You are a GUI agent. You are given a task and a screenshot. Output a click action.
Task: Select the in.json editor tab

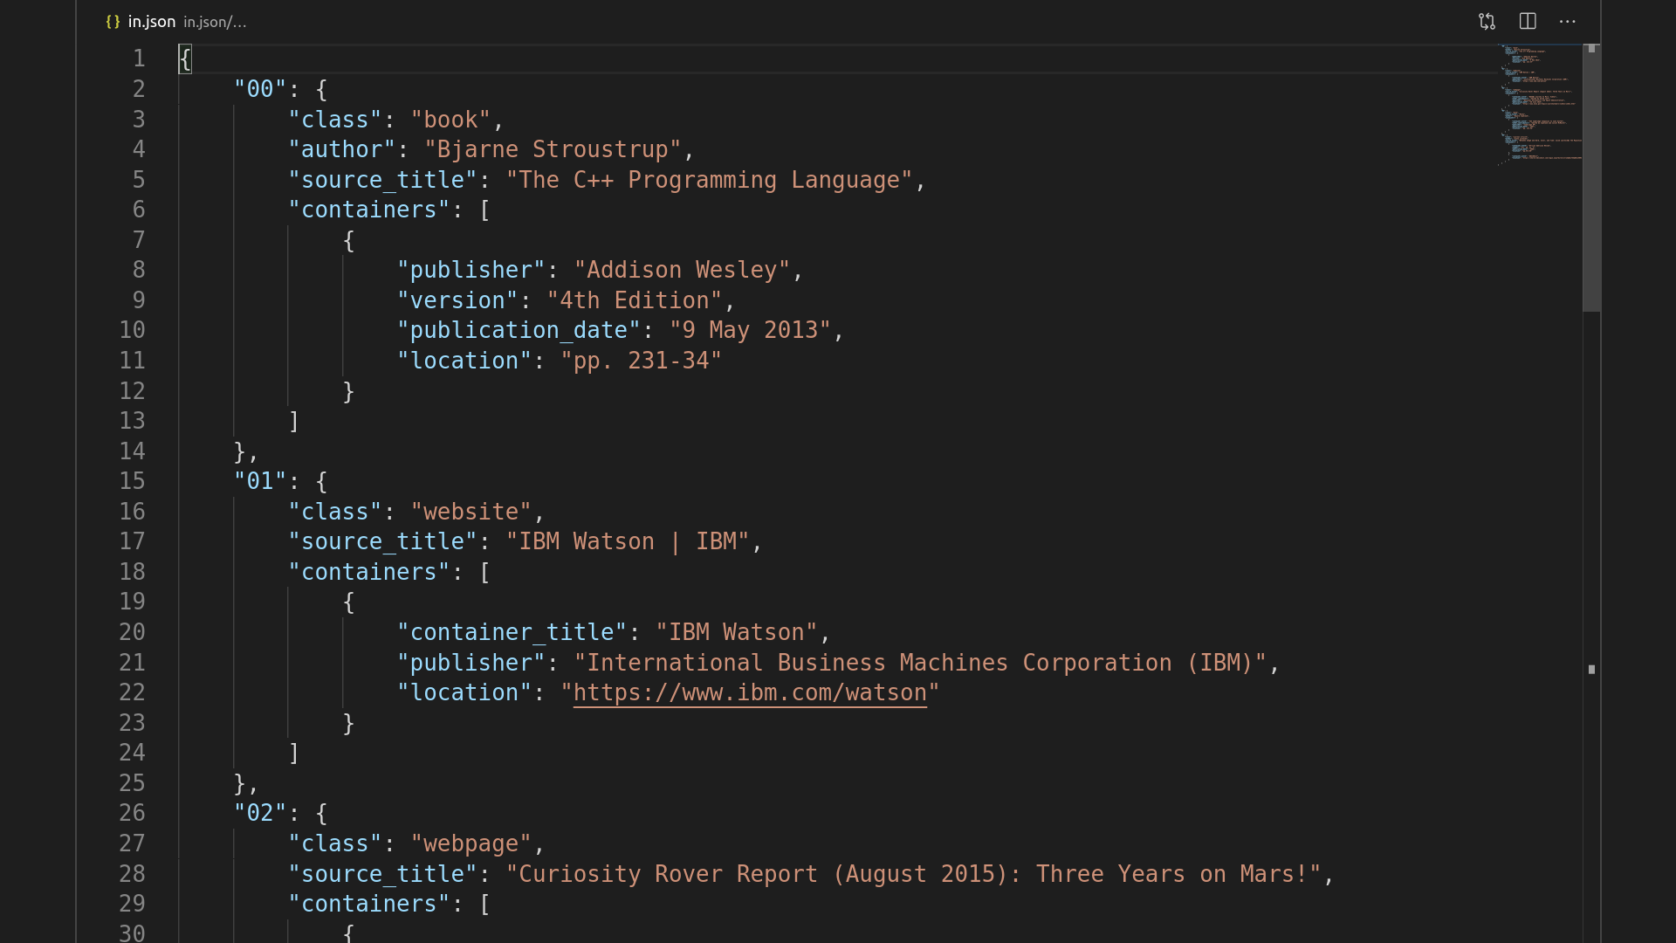pyautogui.click(x=152, y=22)
